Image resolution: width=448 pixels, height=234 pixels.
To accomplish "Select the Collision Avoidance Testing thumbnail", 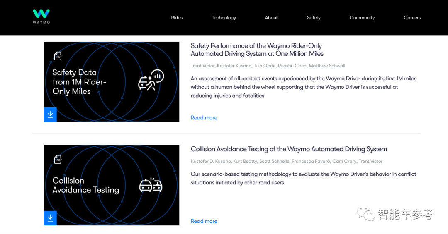I will tap(112, 185).
